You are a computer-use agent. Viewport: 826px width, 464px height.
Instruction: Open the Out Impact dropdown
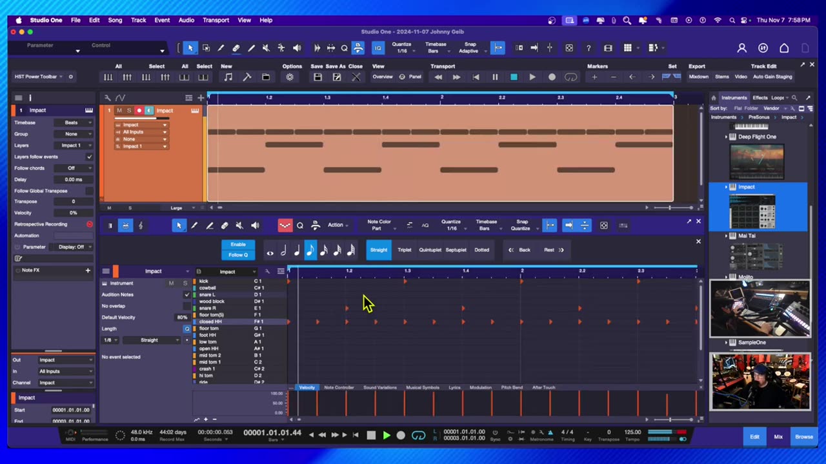[x=65, y=360]
